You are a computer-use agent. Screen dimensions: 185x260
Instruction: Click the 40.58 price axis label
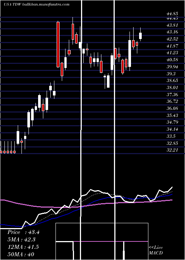pos(172,60)
